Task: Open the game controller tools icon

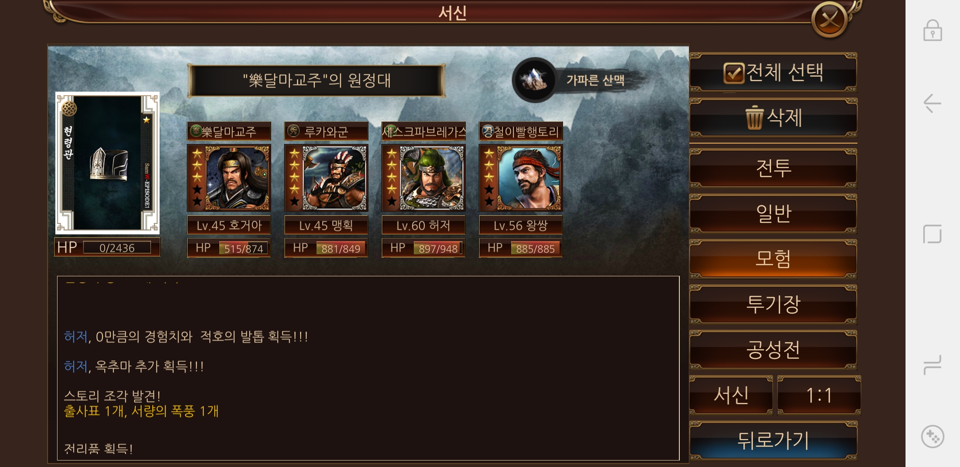Action: point(932,437)
